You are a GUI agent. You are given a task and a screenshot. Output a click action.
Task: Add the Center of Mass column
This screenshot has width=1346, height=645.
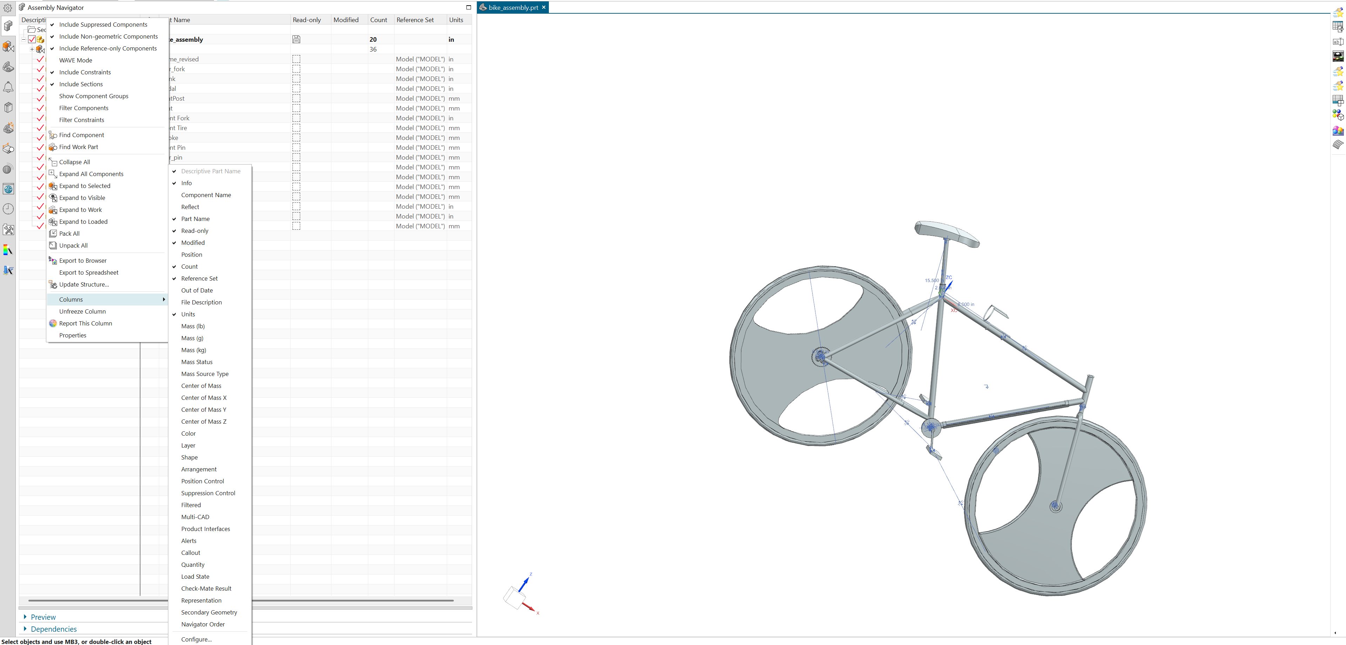coord(201,386)
